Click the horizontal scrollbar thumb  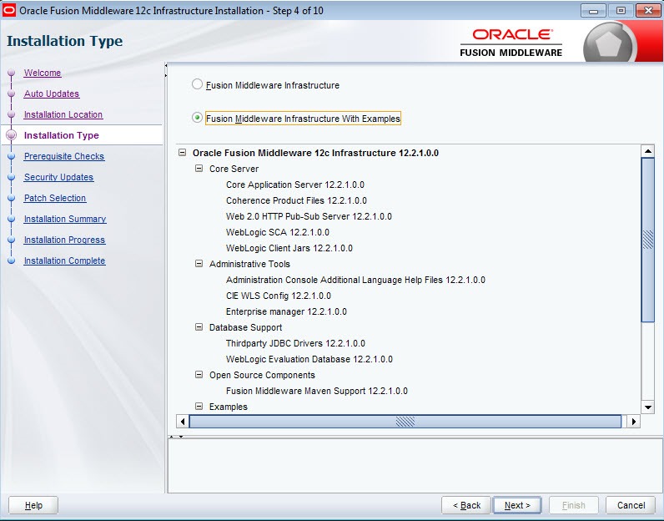pyautogui.click(x=405, y=422)
